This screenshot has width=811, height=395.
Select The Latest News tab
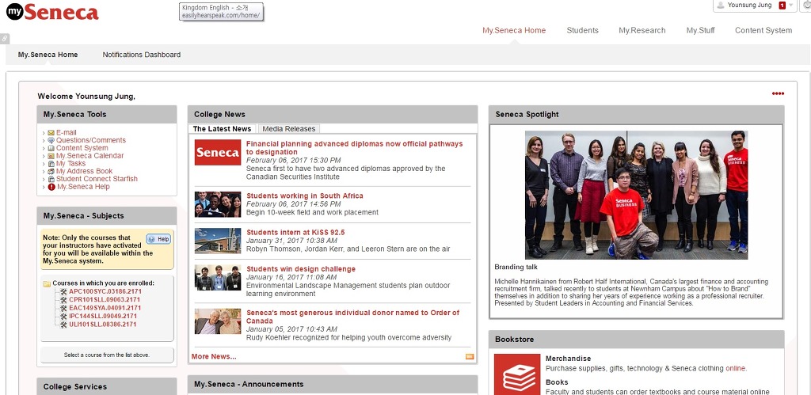point(222,129)
